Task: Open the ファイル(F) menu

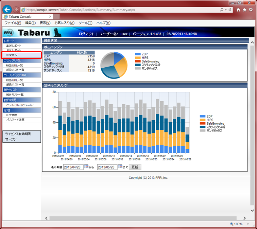Action: tap(13, 23)
